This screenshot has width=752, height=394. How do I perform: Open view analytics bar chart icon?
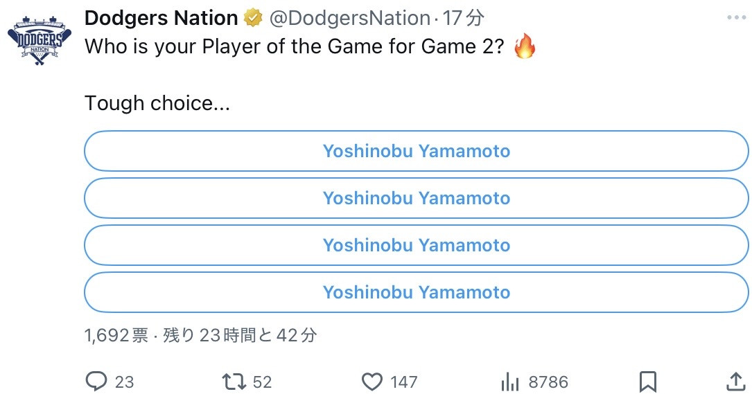pos(509,382)
